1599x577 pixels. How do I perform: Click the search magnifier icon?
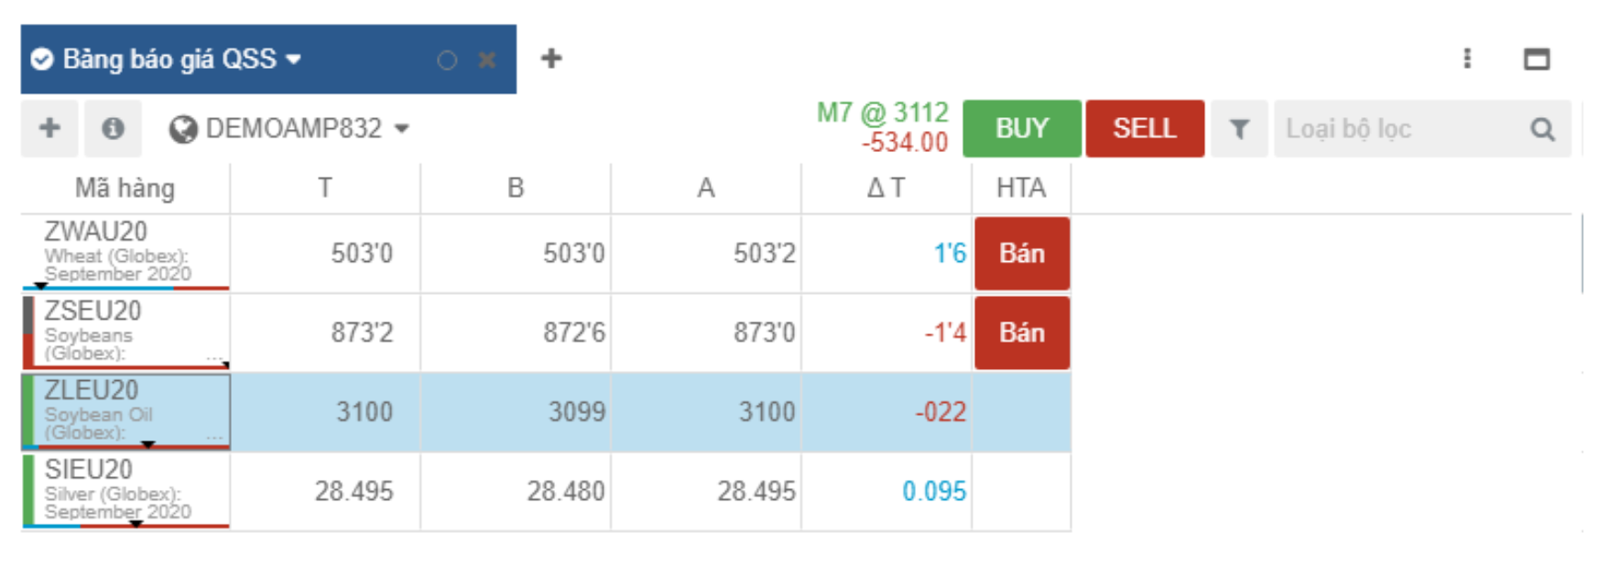(x=1542, y=129)
